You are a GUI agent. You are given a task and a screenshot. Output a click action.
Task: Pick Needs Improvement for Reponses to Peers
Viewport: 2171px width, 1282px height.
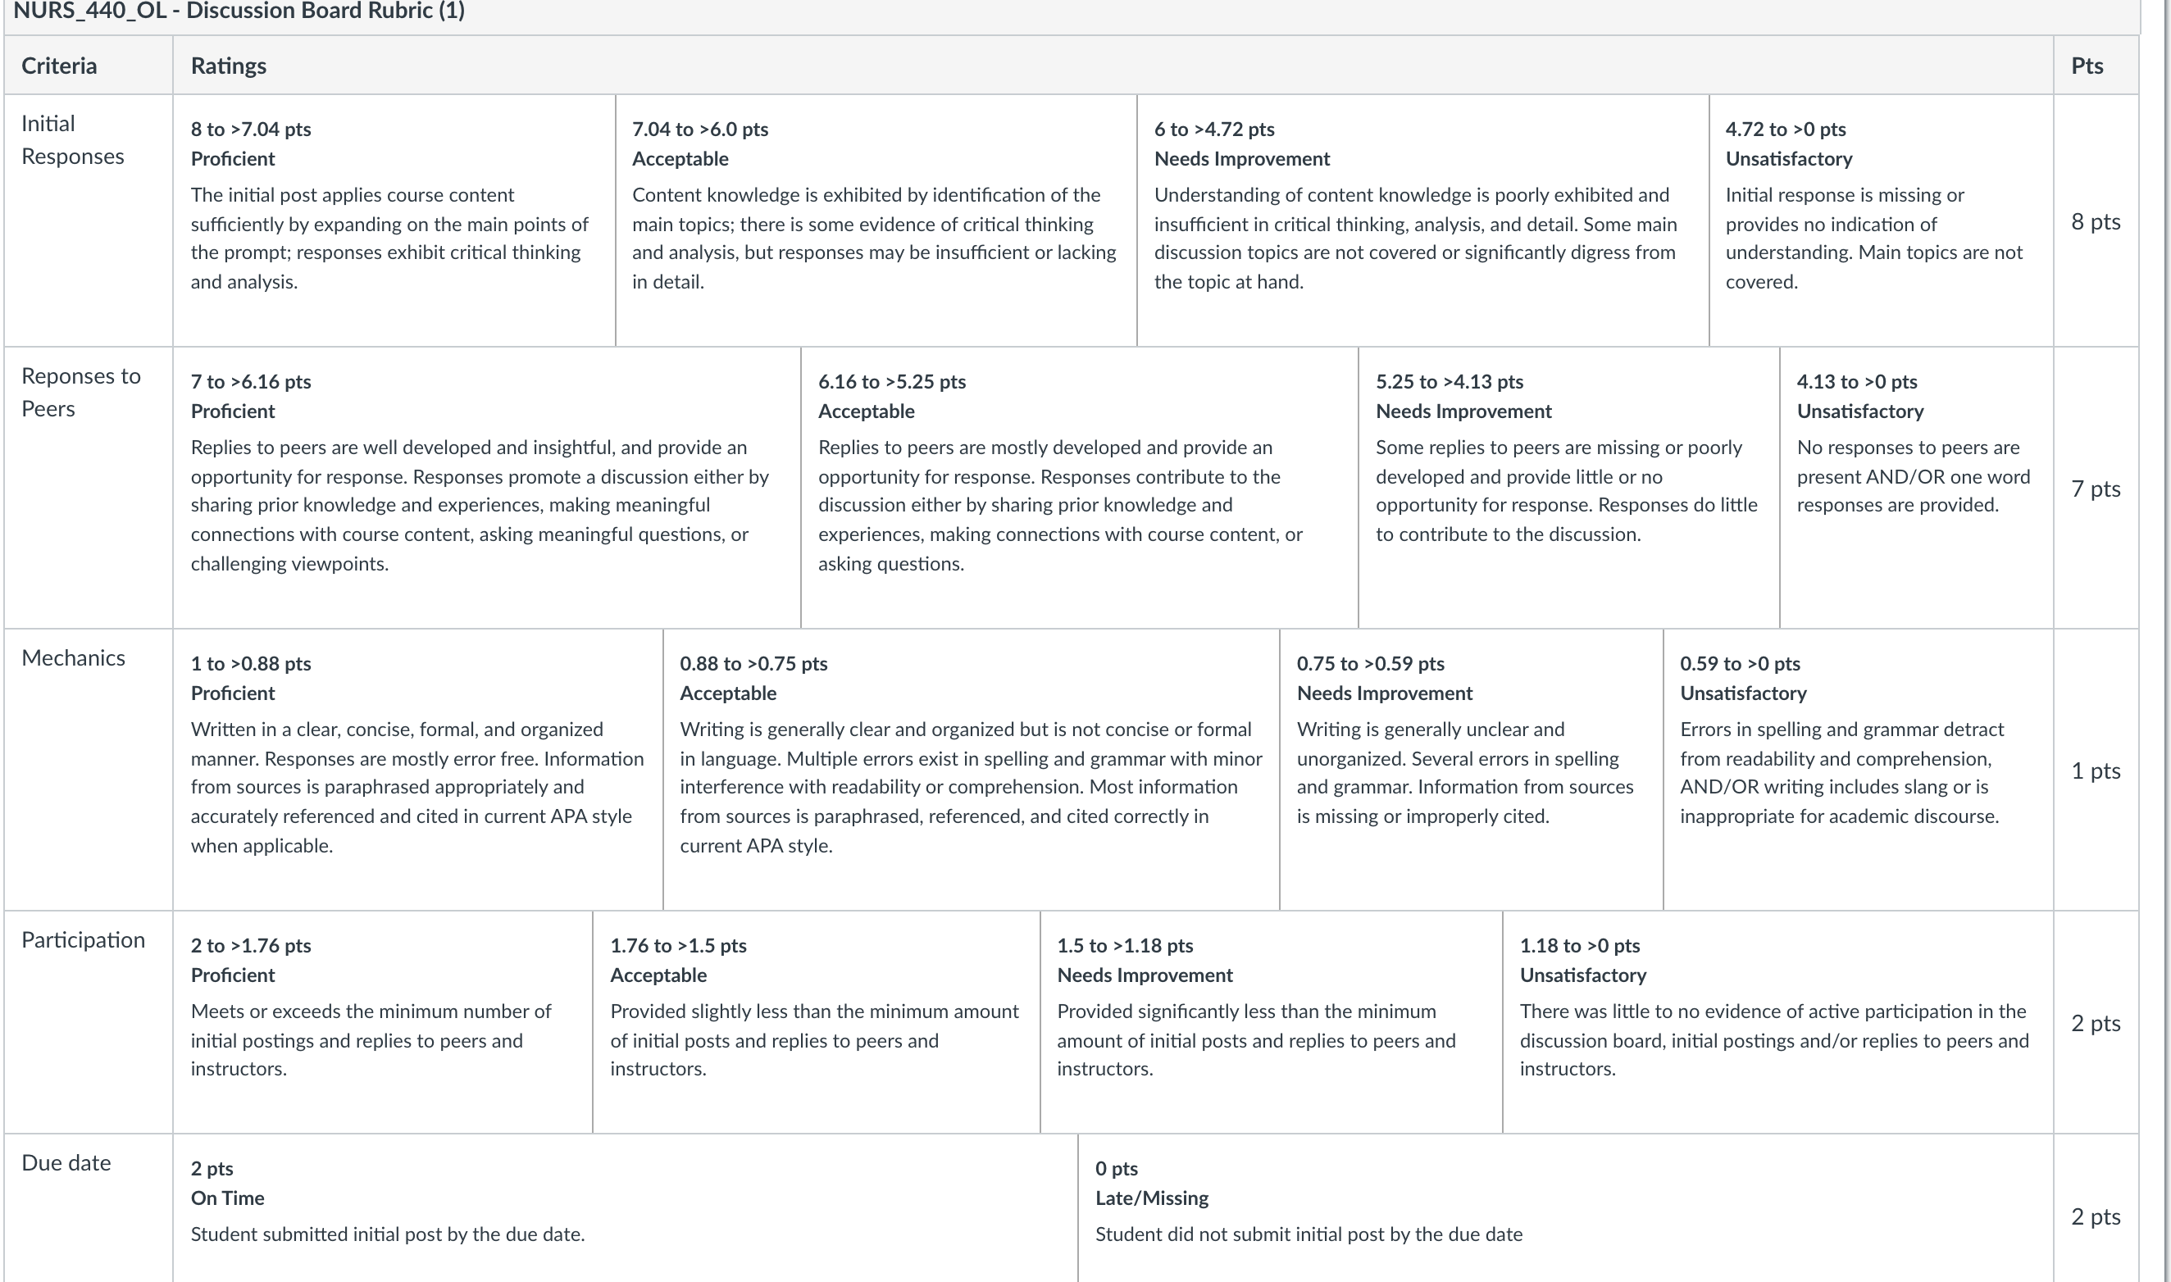1569,487
